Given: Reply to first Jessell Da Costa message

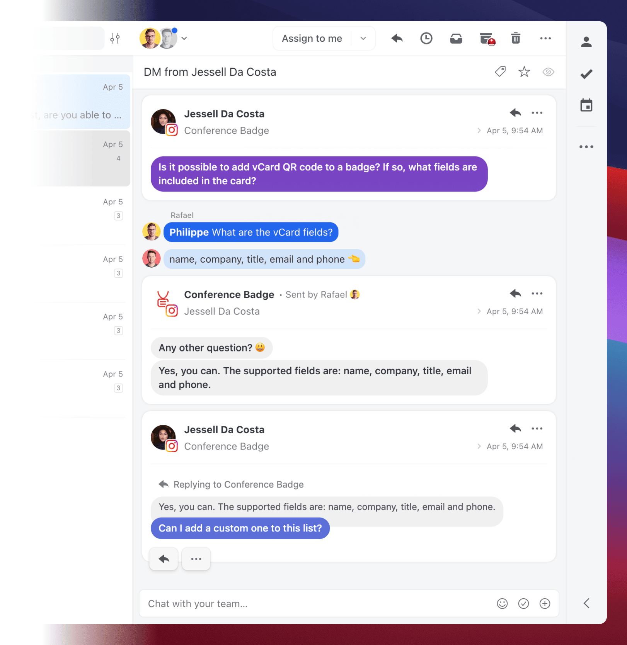Looking at the screenshot, I should coord(515,113).
